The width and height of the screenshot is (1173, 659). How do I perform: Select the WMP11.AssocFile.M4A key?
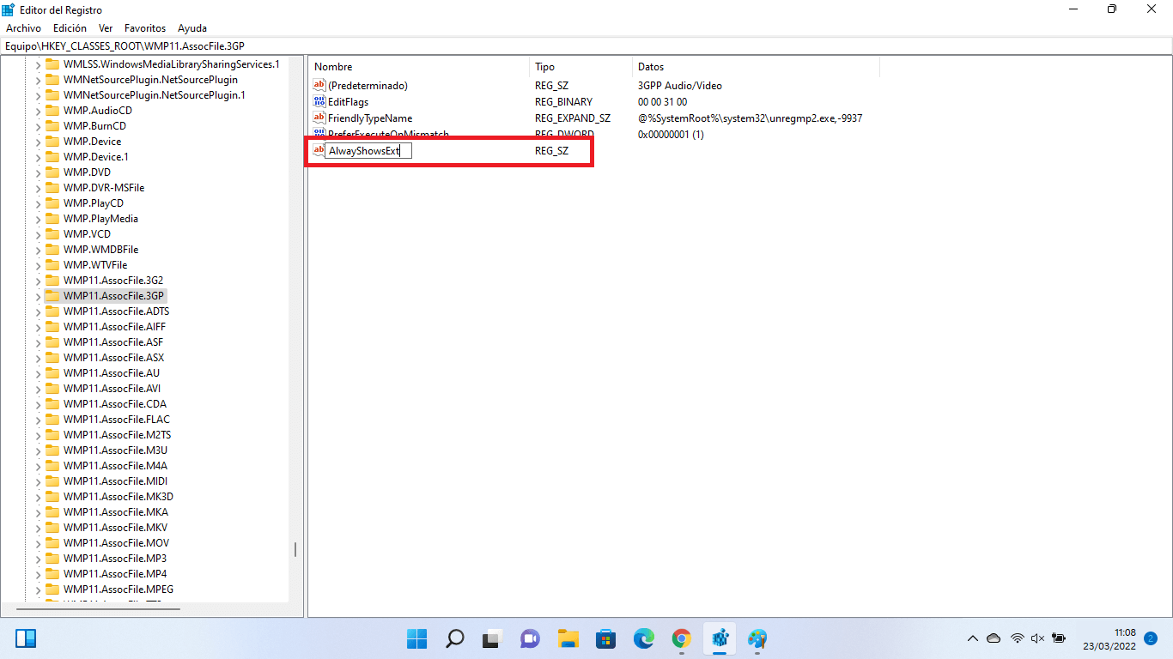[x=115, y=466]
